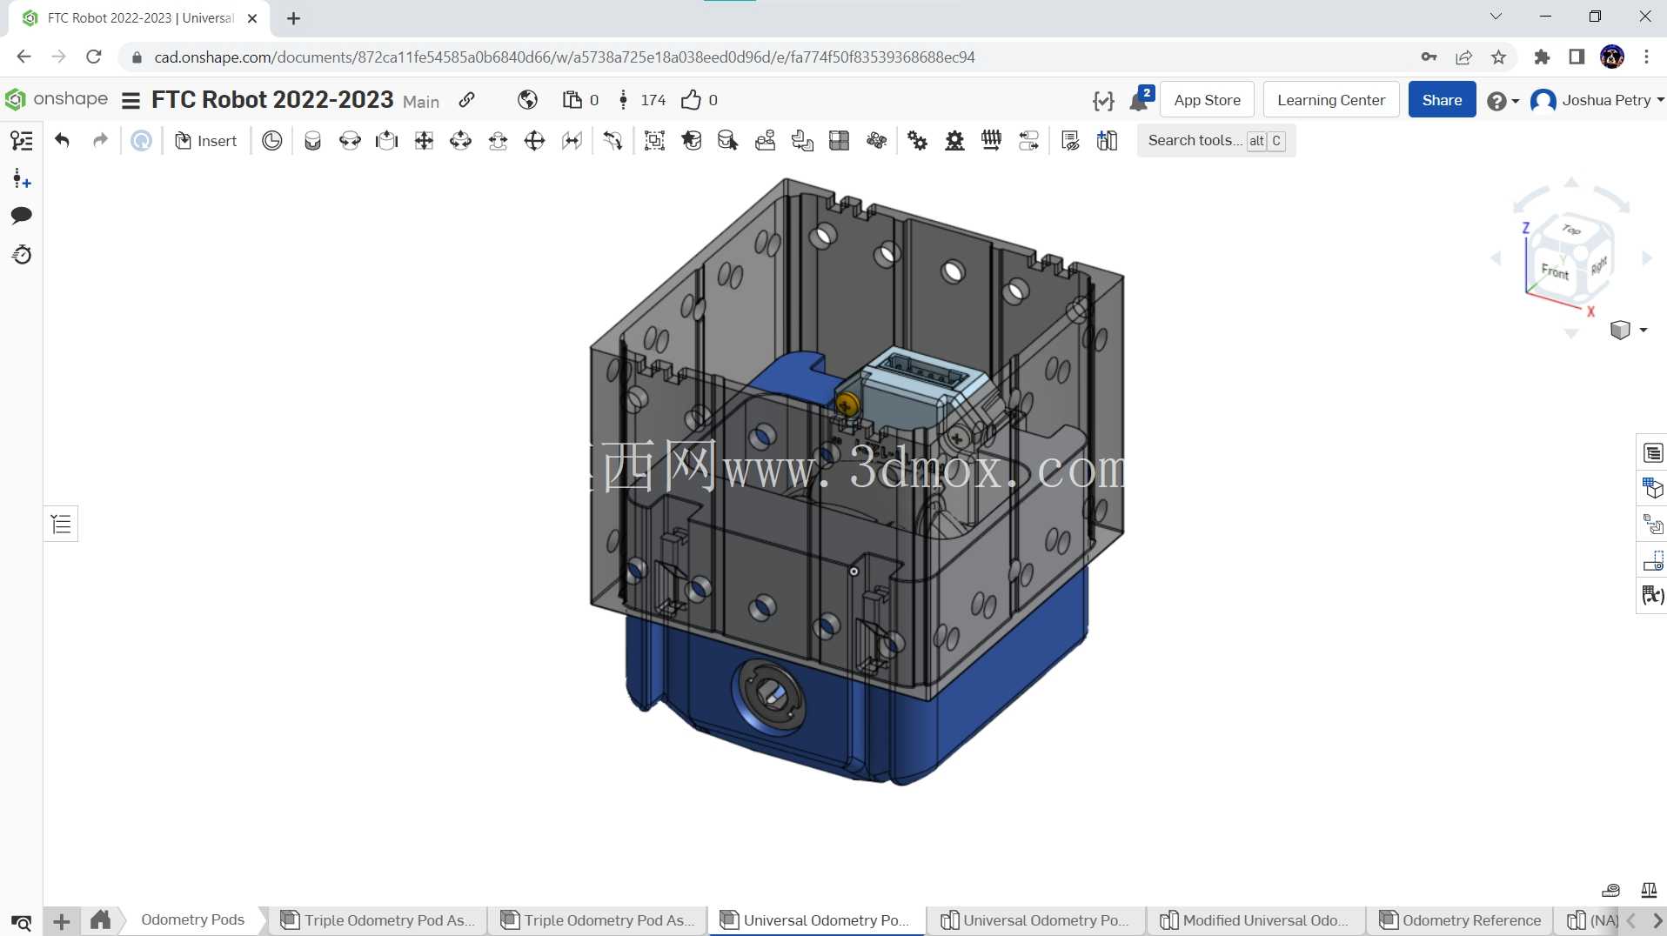Add a new tab with plus button
Image resolution: width=1667 pixels, height=936 pixels.
click(x=62, y=921)
